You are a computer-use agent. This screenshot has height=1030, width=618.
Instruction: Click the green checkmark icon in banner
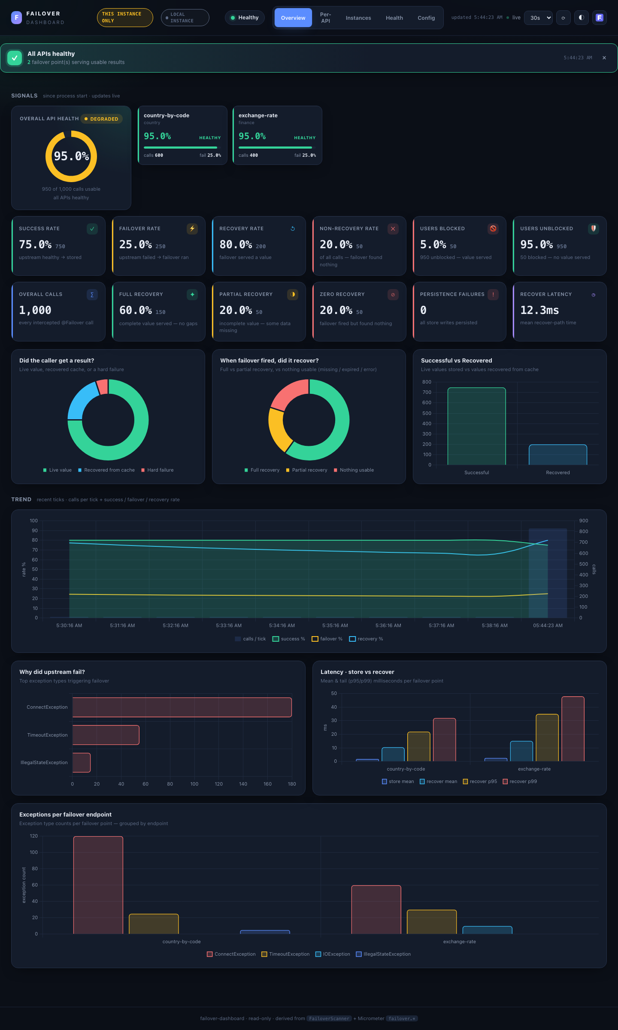point(15,58)
